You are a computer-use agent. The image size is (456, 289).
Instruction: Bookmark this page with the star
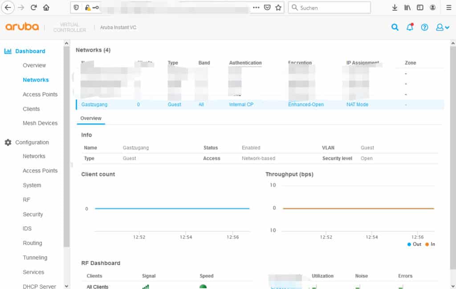(x=278, y=8)
